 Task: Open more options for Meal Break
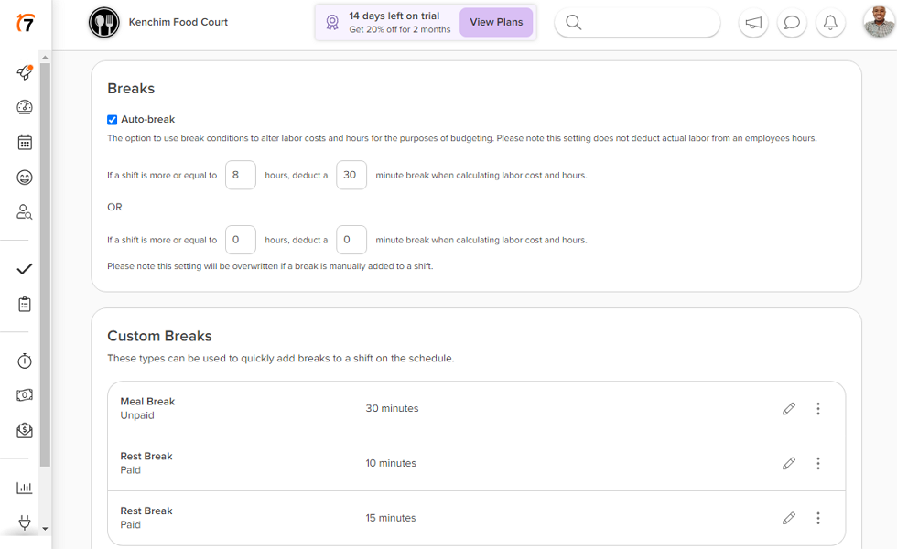(818, 408)
